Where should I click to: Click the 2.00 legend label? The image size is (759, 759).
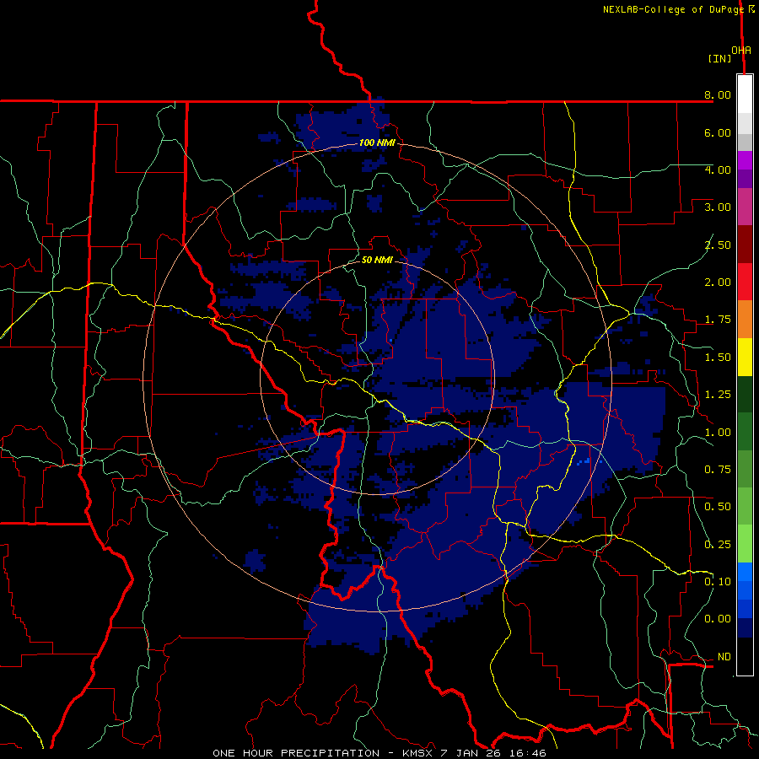click(718, 283)
